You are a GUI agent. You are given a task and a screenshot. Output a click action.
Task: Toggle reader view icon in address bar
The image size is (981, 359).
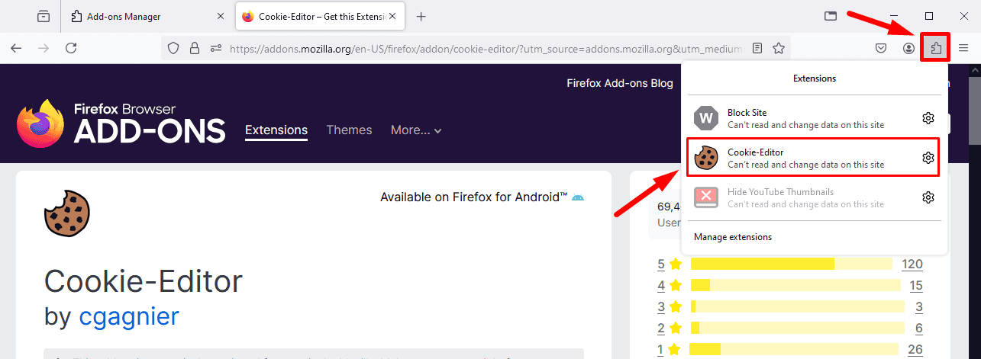pos(757,48)
